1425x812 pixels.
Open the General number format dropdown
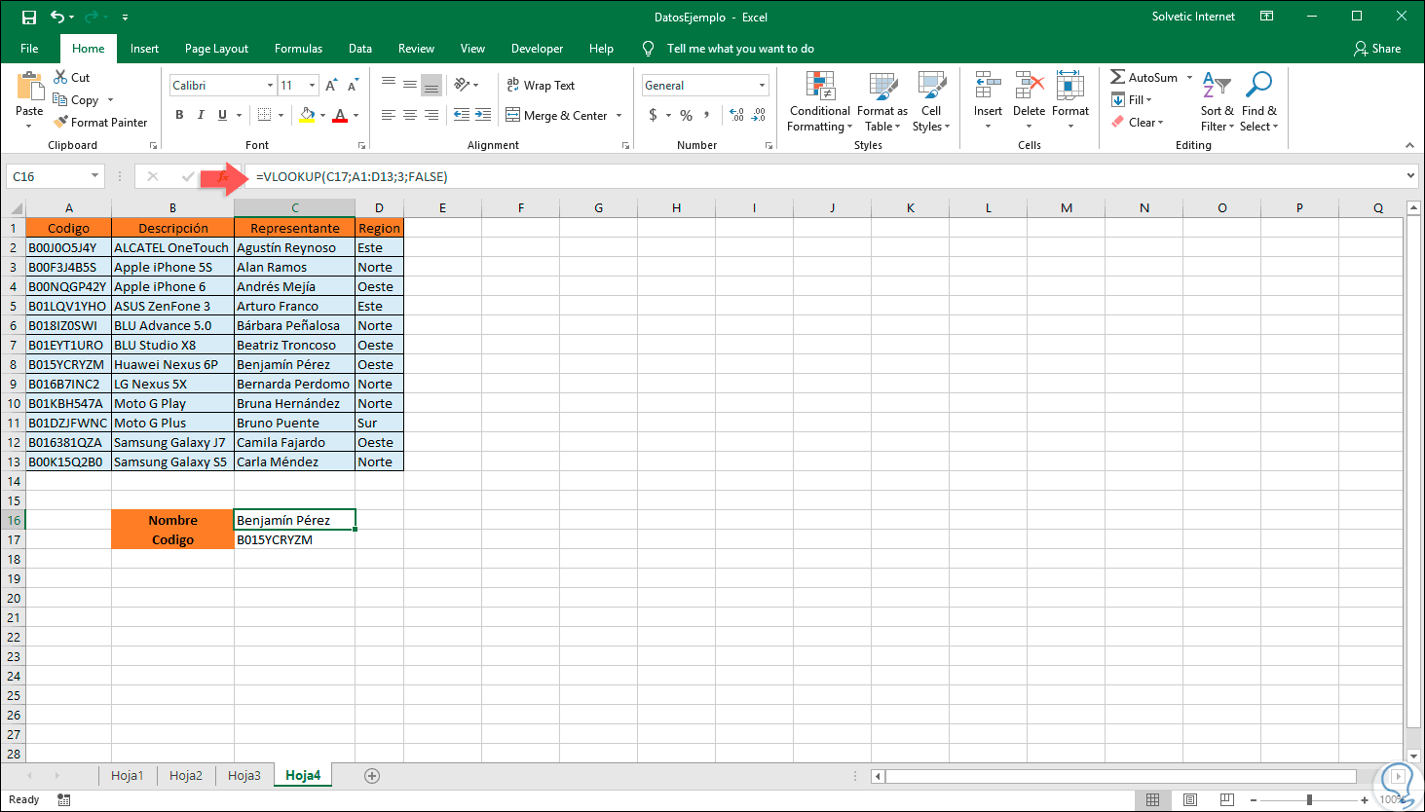tap(762, 86)
